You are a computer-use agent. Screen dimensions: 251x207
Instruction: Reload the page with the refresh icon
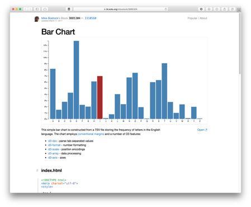pos(165,9)
